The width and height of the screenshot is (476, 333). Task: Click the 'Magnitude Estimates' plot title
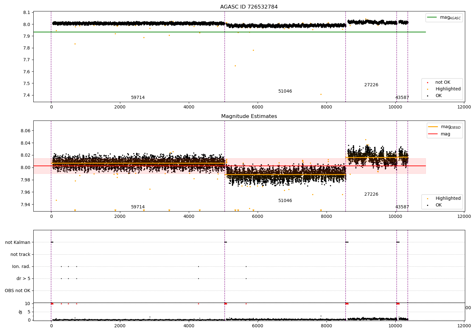click(249, 116)
